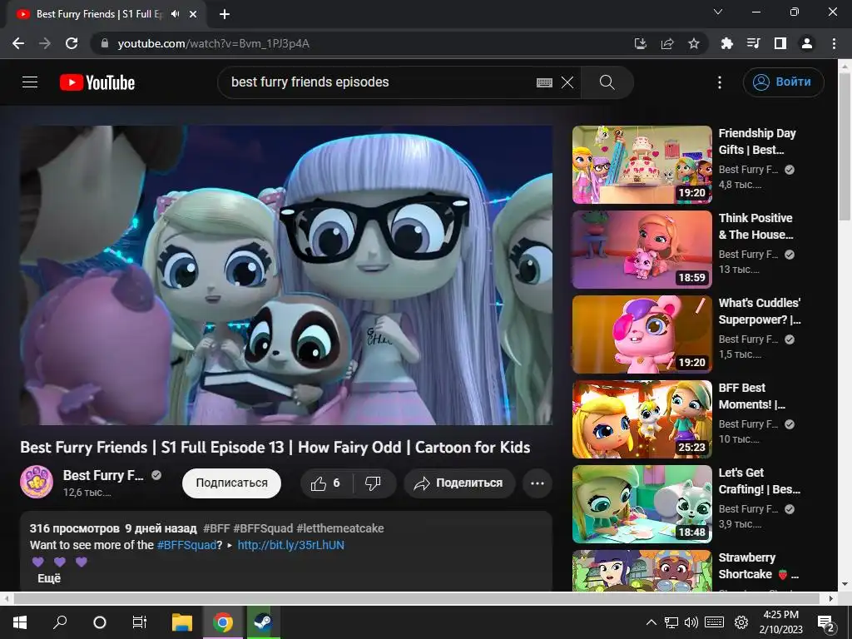Run search with the magnifier button
Image resolution: width=852 pixels, height=639 pixels.
(607, 82)
